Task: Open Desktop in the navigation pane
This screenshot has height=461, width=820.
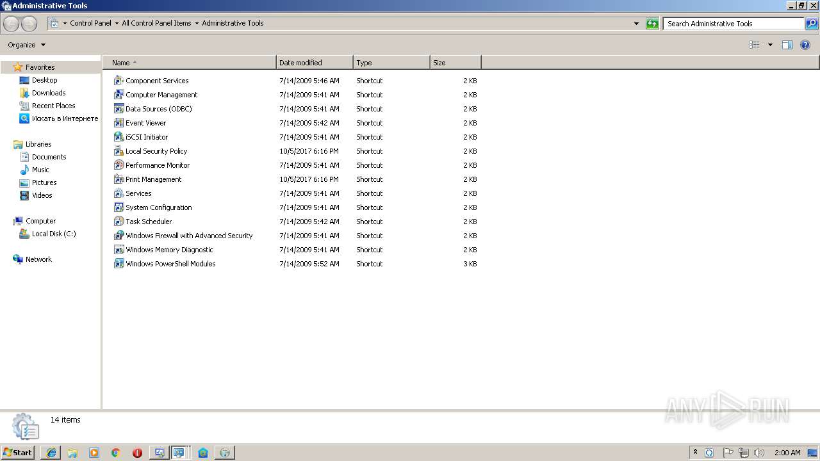Action: [x=44, y=80]
